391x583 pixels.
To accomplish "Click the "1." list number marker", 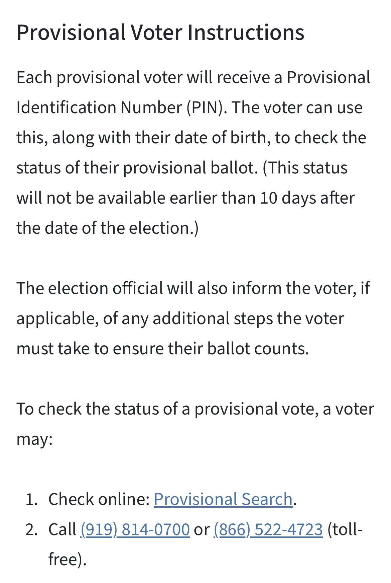I will [31, 500].
